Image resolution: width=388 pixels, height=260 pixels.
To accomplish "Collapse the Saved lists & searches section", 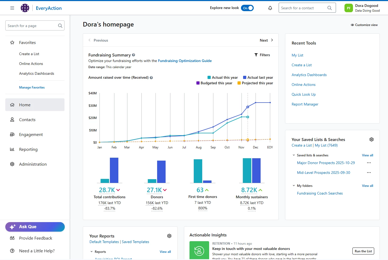I will click(x=294, y=155).
